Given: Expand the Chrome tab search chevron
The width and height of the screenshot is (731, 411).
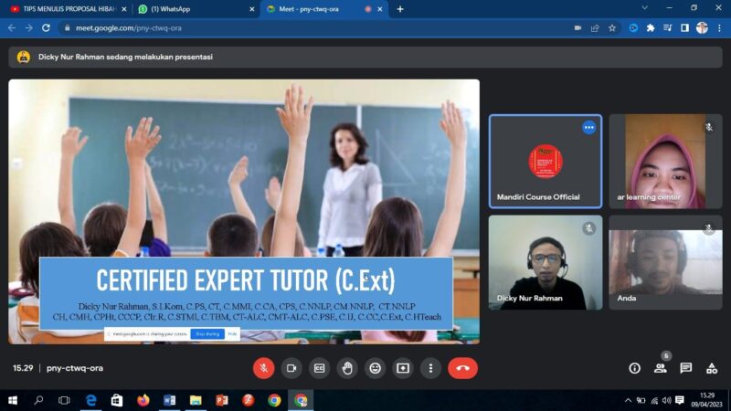Looking at the screenshot, I should [x=644, y=8].
